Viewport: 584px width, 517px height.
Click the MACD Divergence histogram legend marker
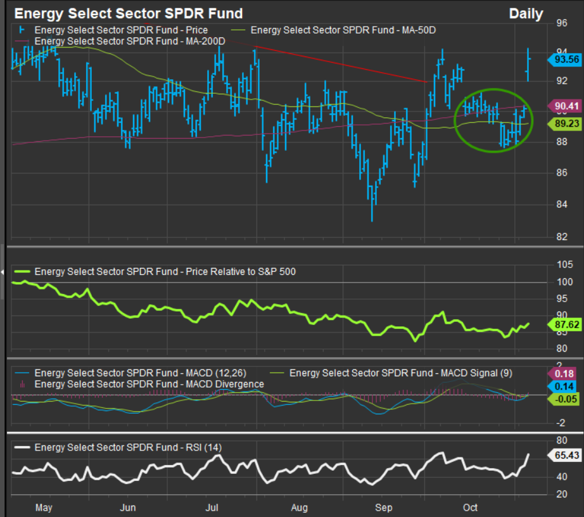pyautogui.click(x=22, y=384)
